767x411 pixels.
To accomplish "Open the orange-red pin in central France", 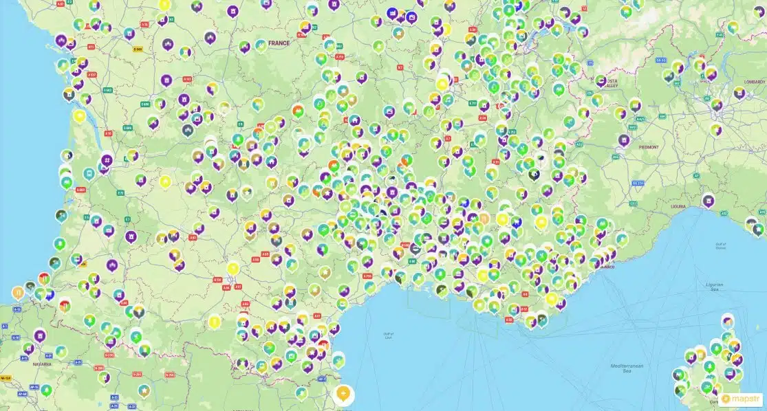I will 299,111.
